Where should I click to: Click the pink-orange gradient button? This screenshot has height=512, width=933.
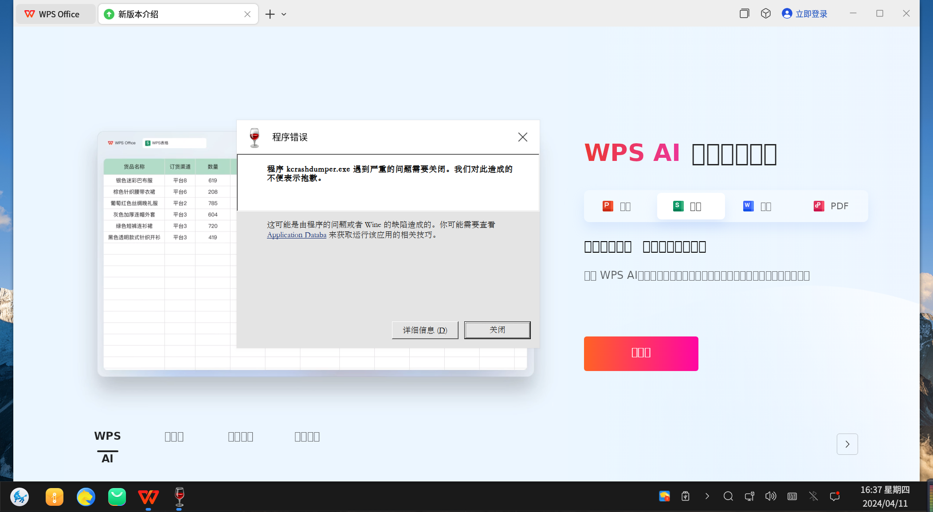pyautogui.click(x=641, y=353)
